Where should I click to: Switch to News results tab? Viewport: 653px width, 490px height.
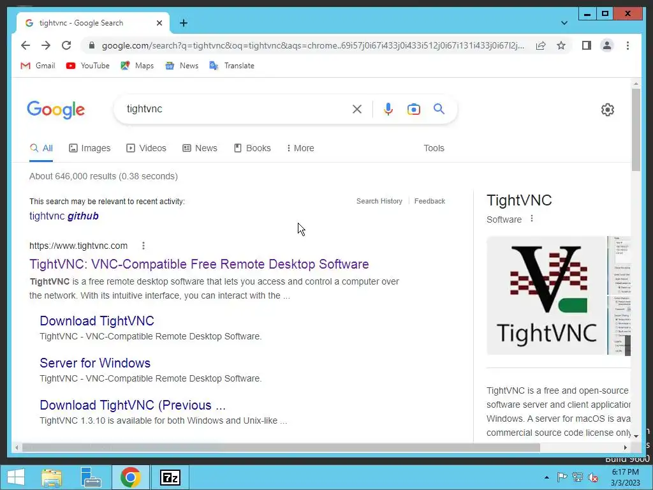pyautogui.click(x=200, y=148)
